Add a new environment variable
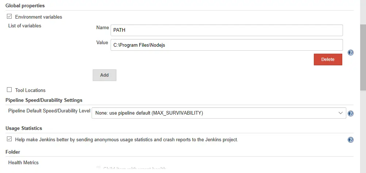This screenshot has width=366, height=173. tap(104, 75)
